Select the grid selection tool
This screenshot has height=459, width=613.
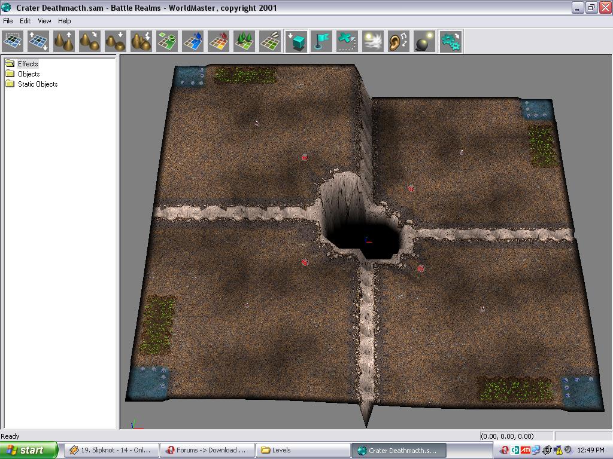pos(13,41)
